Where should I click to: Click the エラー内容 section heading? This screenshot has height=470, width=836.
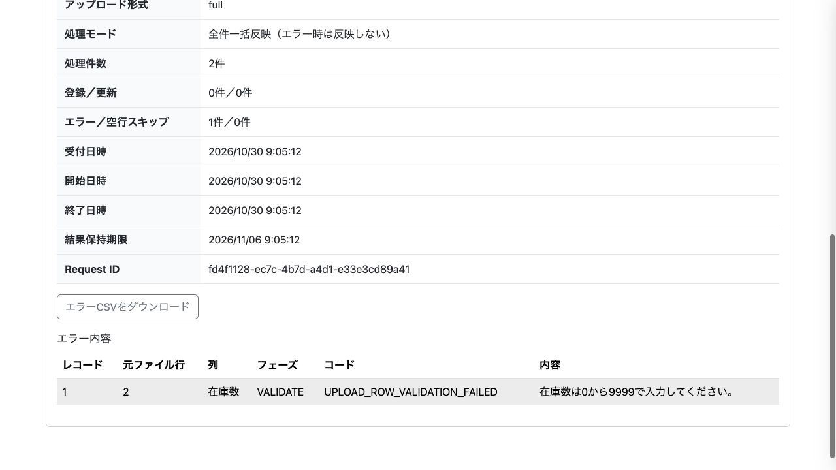click(x=84, y=338)
